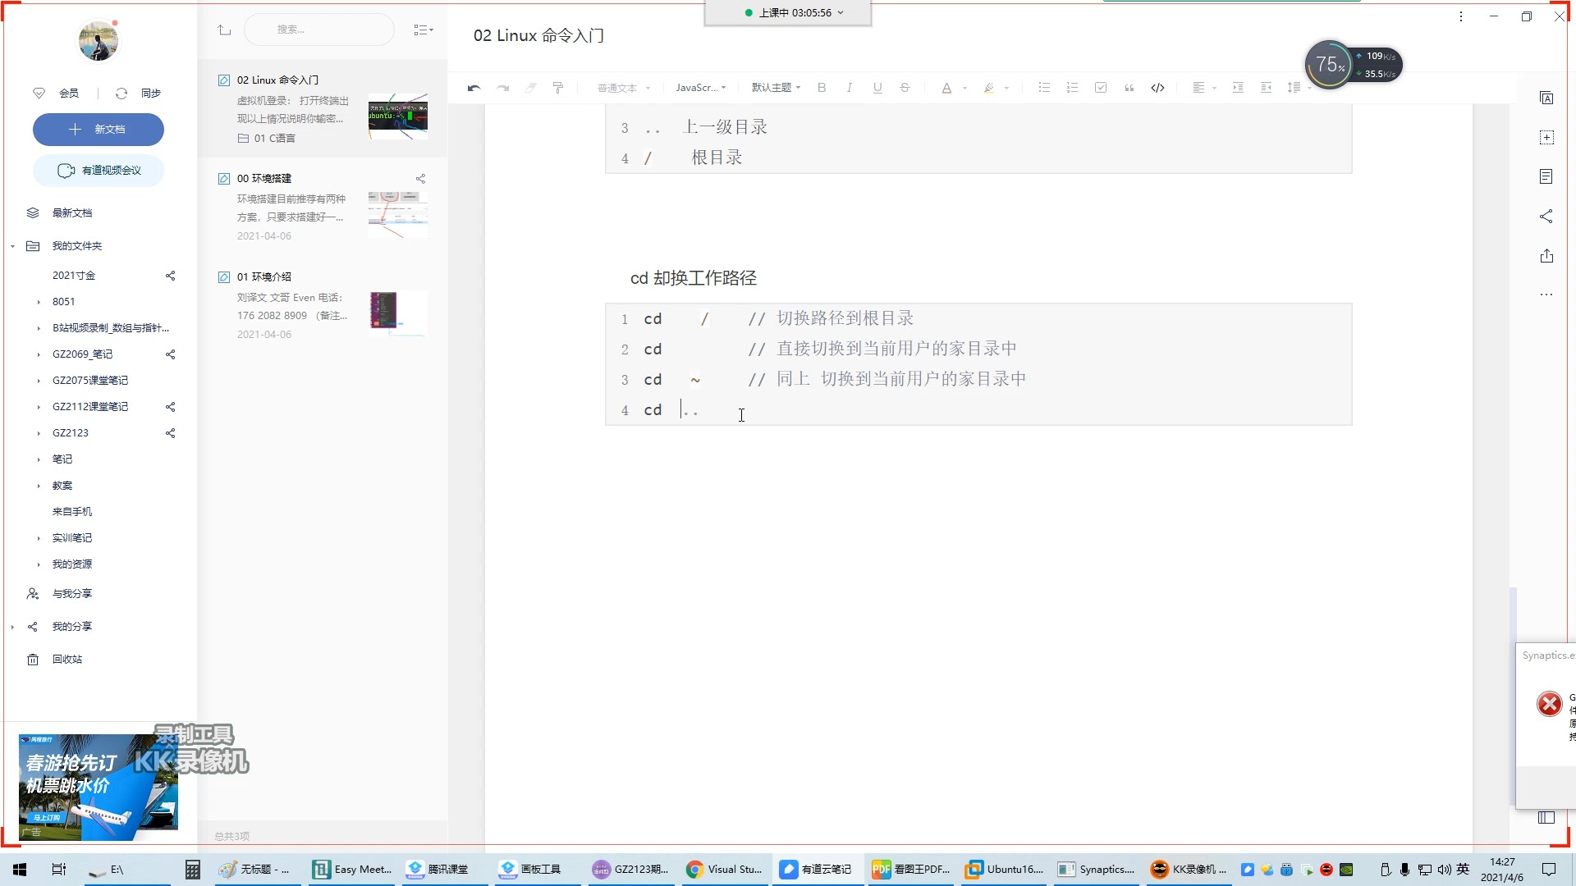The height and width of the screenshot is (886, 1576).
Task: Clear formatting with the eraser icon
Action: pos(530,88)
